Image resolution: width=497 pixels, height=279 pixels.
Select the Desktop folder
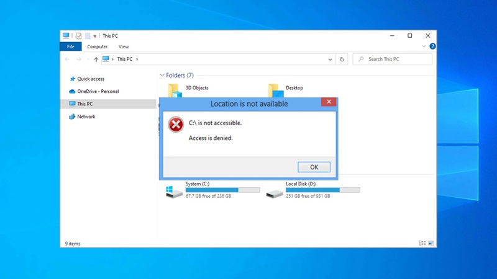tap(286, 90)
